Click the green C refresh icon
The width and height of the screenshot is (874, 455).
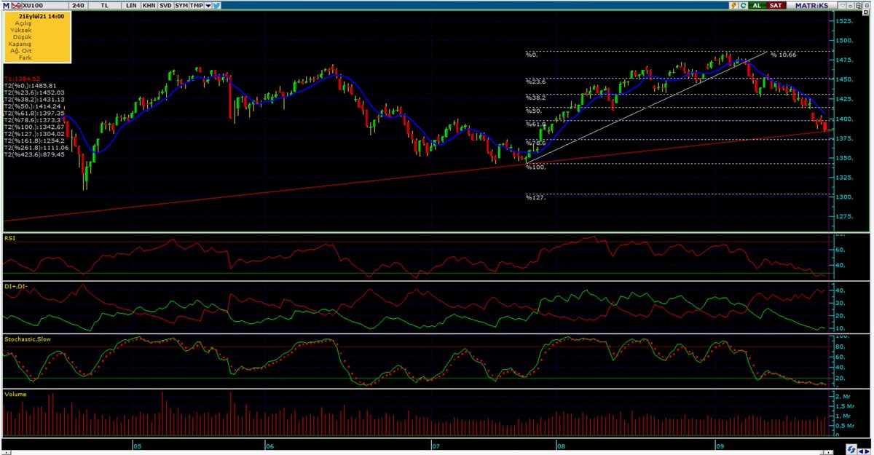pyautogui.click(x=744, y=6)
